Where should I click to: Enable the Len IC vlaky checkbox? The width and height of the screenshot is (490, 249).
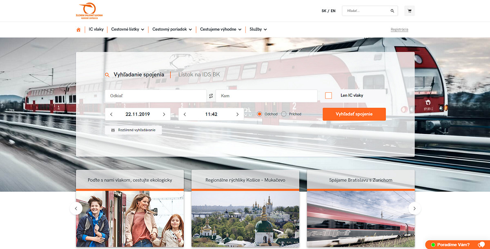tap(328, 95)
